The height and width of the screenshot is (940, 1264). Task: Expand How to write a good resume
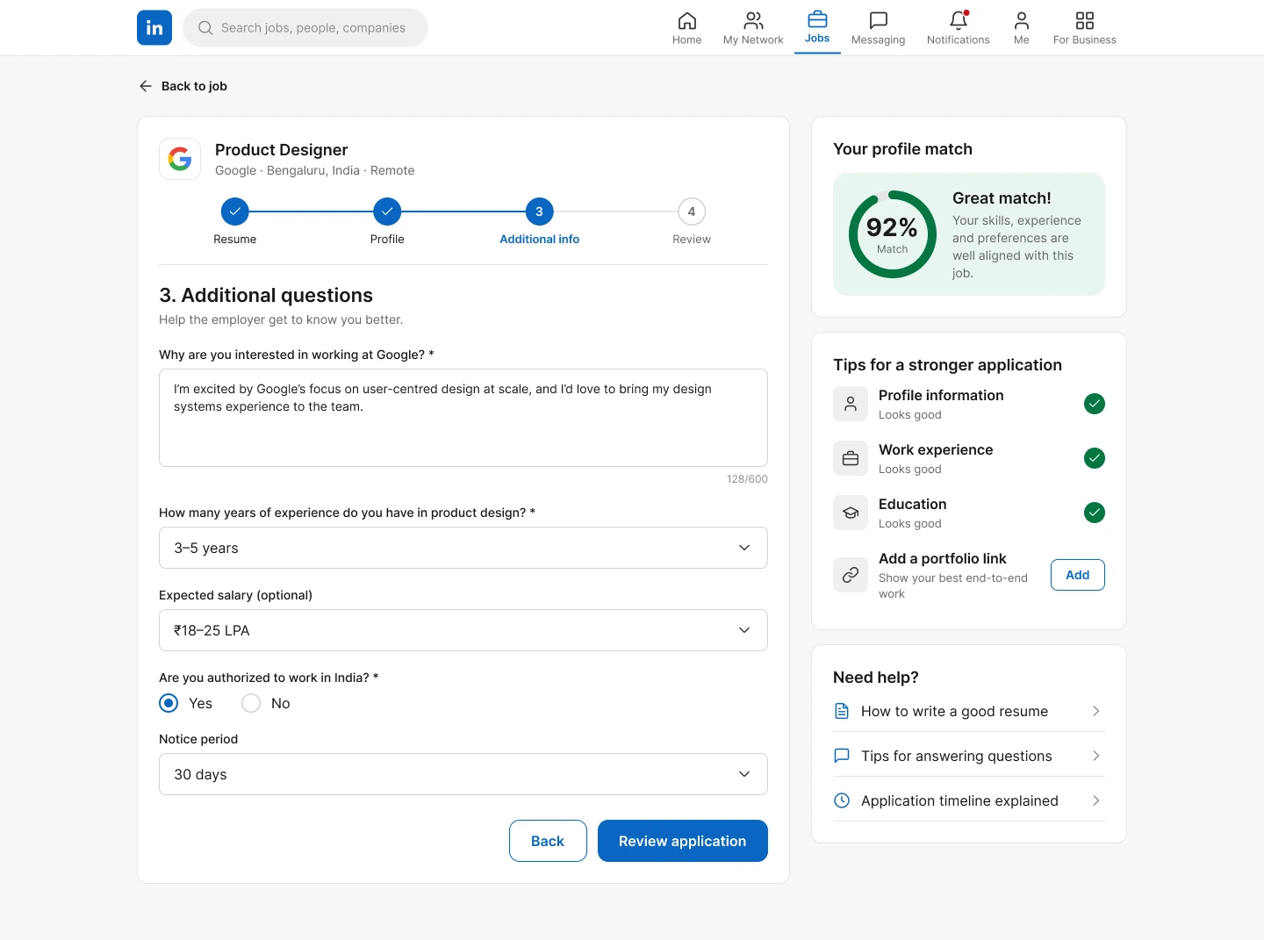(x=969, y=711)
